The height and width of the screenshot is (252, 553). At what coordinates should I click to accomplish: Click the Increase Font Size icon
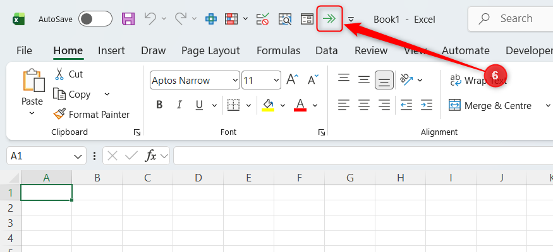[292, 80]
